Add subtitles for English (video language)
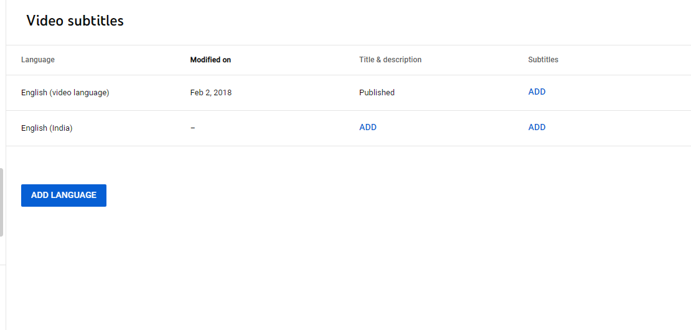The image size is (691, 330). [x=537, y=92]
